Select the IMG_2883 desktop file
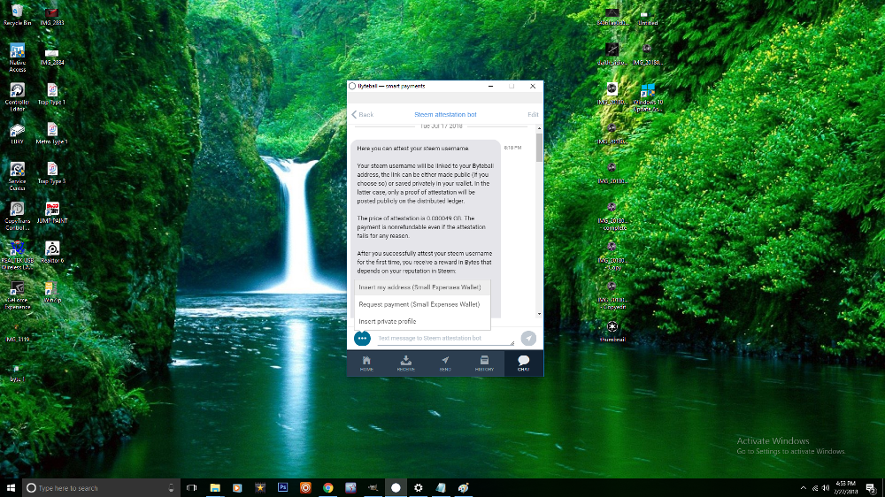 (52, 15)
